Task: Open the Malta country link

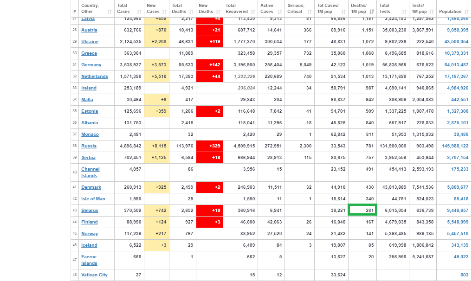Action: [87, 100]
